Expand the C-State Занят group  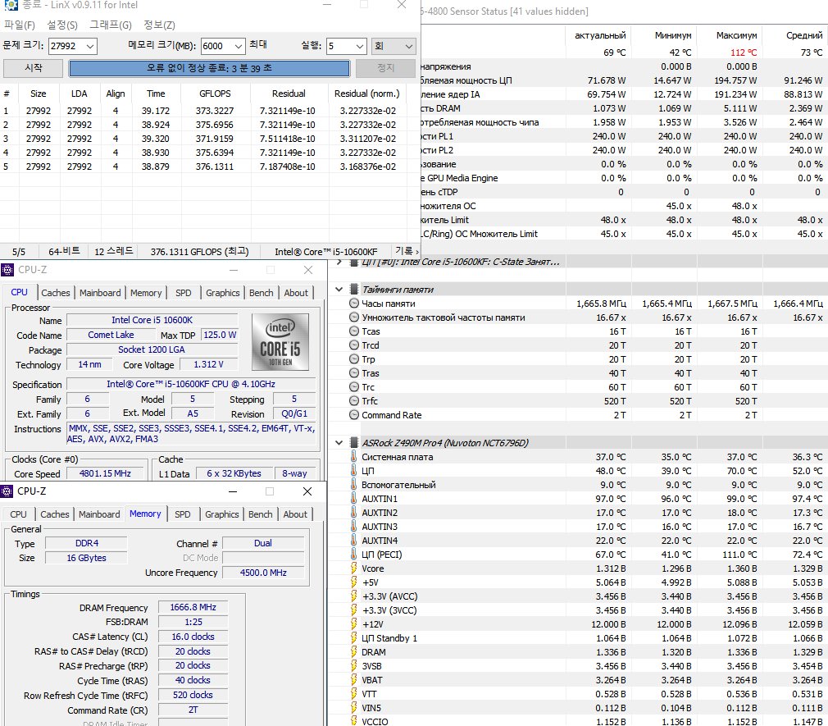339,262
